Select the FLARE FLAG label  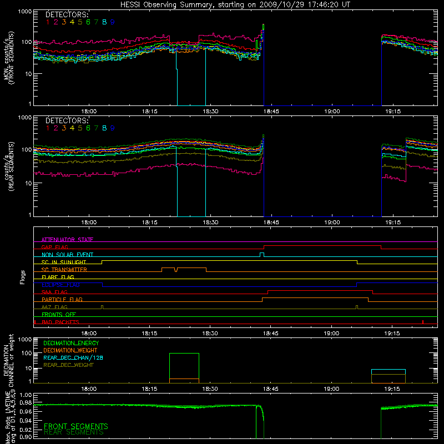(58, 277)
